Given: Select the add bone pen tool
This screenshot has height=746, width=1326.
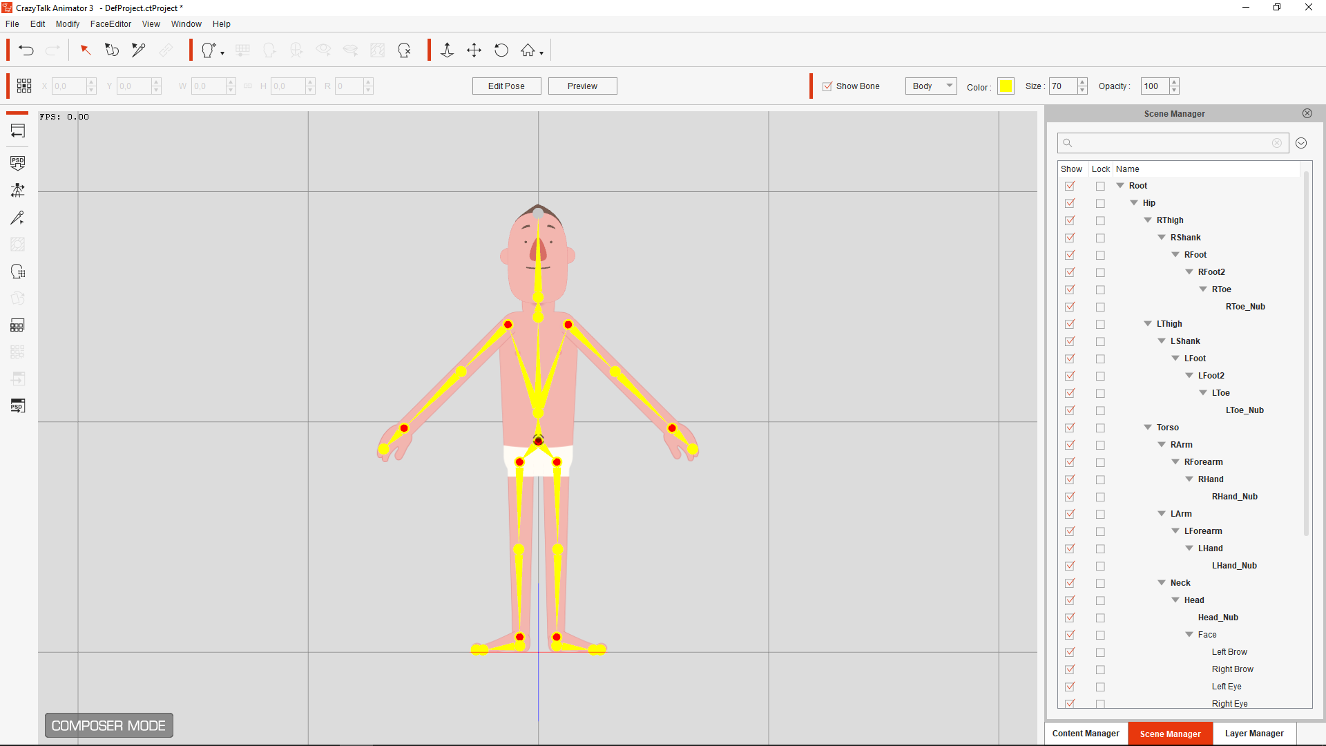Looking at the screenshot, I should (x=139, y=50).
